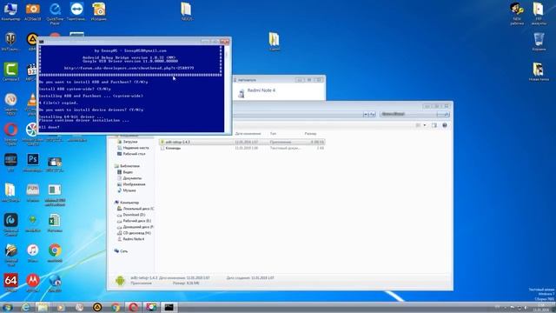Open the Explorer view options dropdown
556x313 pixels.
click(425, 125)
